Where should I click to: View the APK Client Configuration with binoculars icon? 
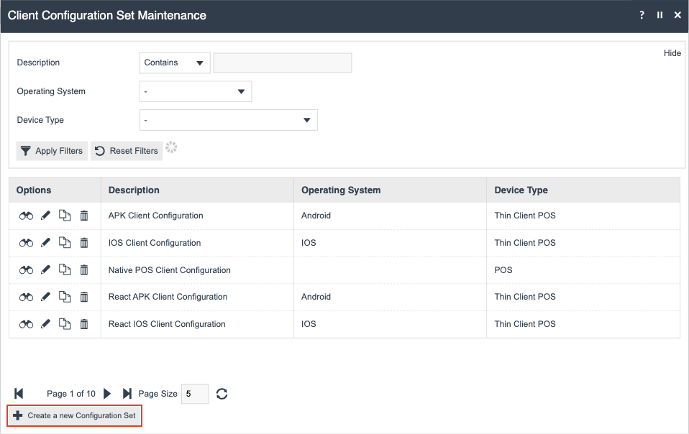(26, 216)
